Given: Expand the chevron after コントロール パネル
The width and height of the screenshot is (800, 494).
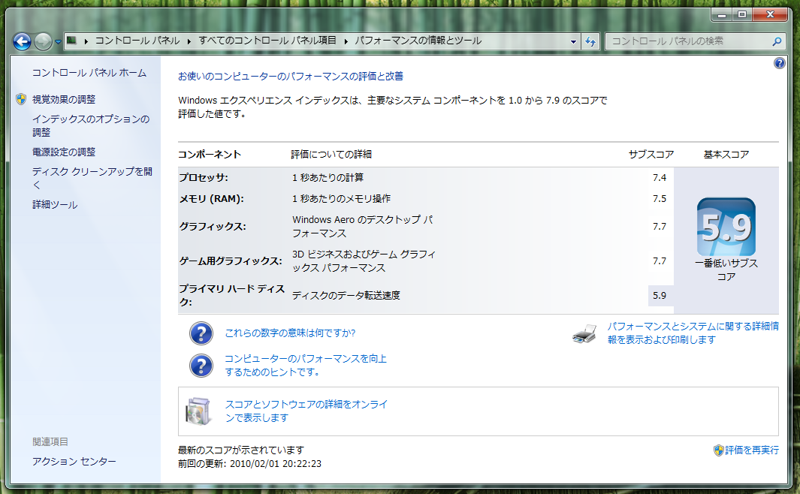Looking at the screenshot, I should coord(189,41).
